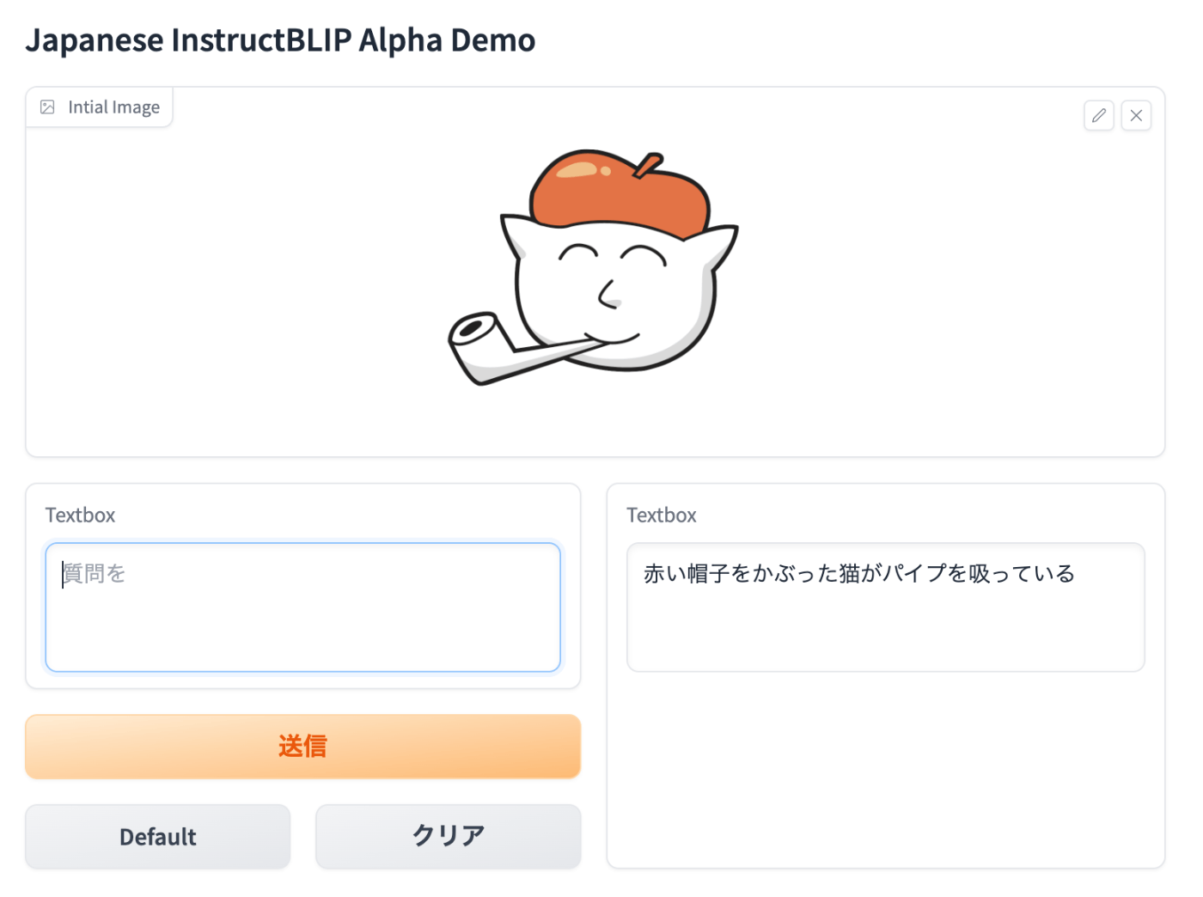Click the right Textbox label above output
The image size is (1203, 897).
coord(662,516)
